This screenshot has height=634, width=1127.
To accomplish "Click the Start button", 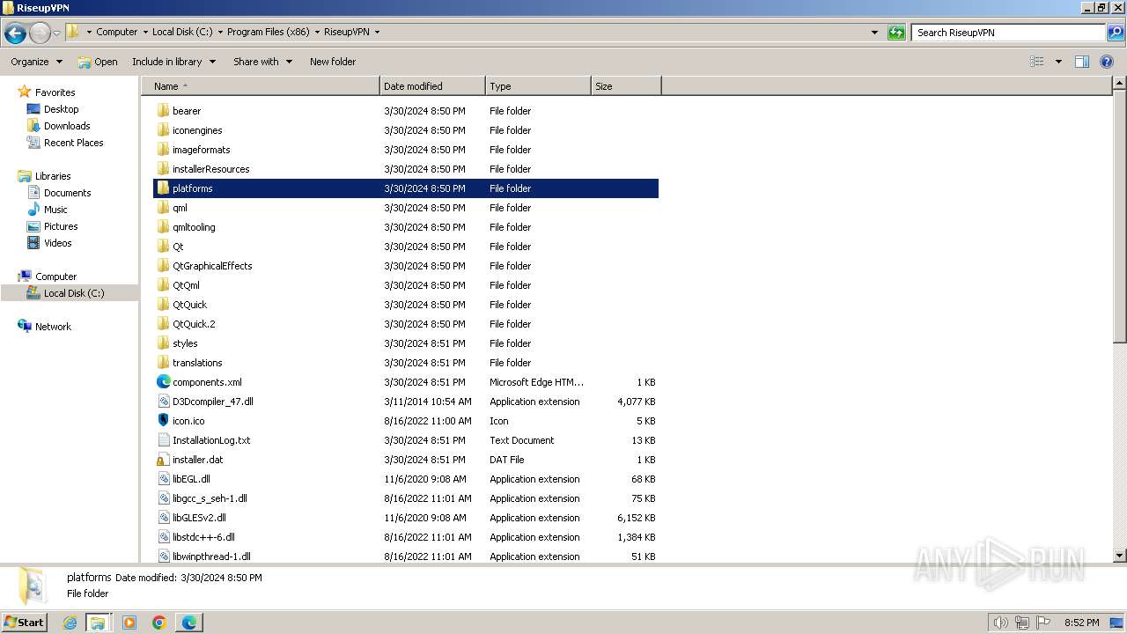I will tap(24, 623).
